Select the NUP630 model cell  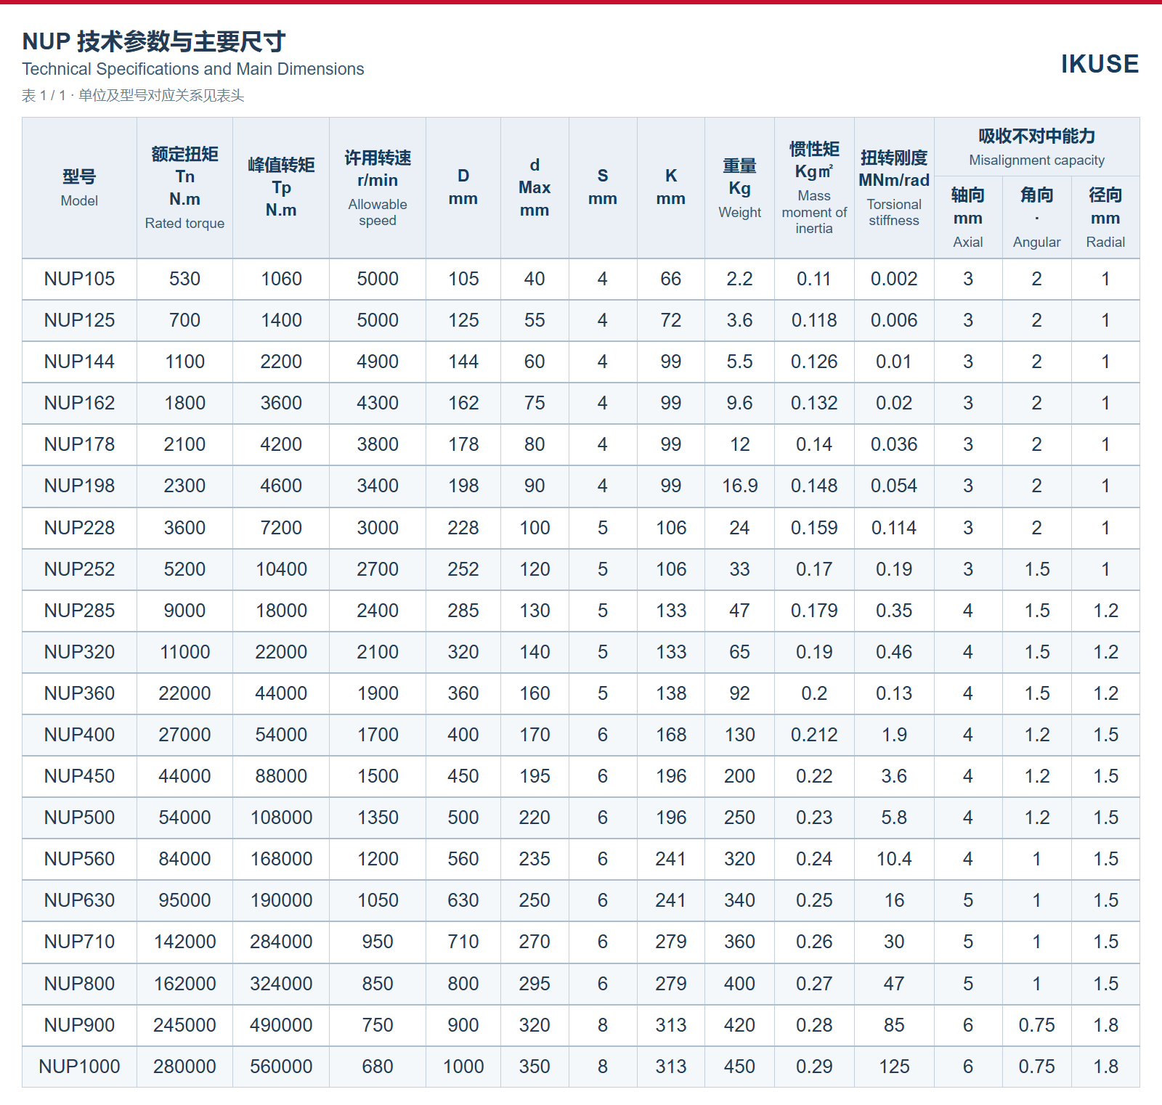[79, 900]
